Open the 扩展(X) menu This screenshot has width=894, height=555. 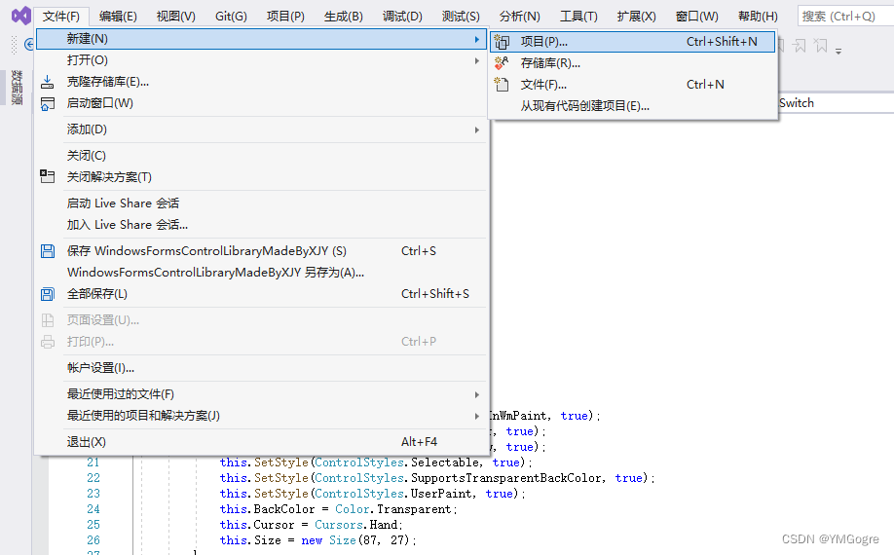(636, 17)
